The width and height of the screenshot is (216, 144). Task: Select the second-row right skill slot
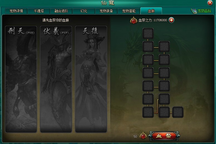click(164, 47)
